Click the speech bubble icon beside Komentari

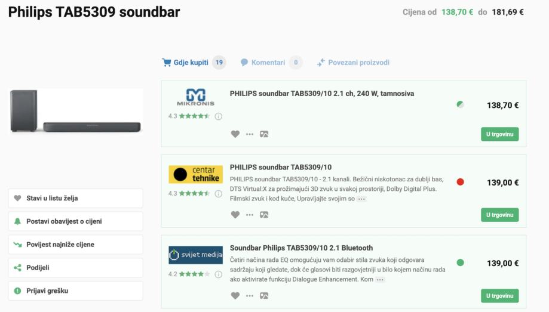click(x=244, y=63)
